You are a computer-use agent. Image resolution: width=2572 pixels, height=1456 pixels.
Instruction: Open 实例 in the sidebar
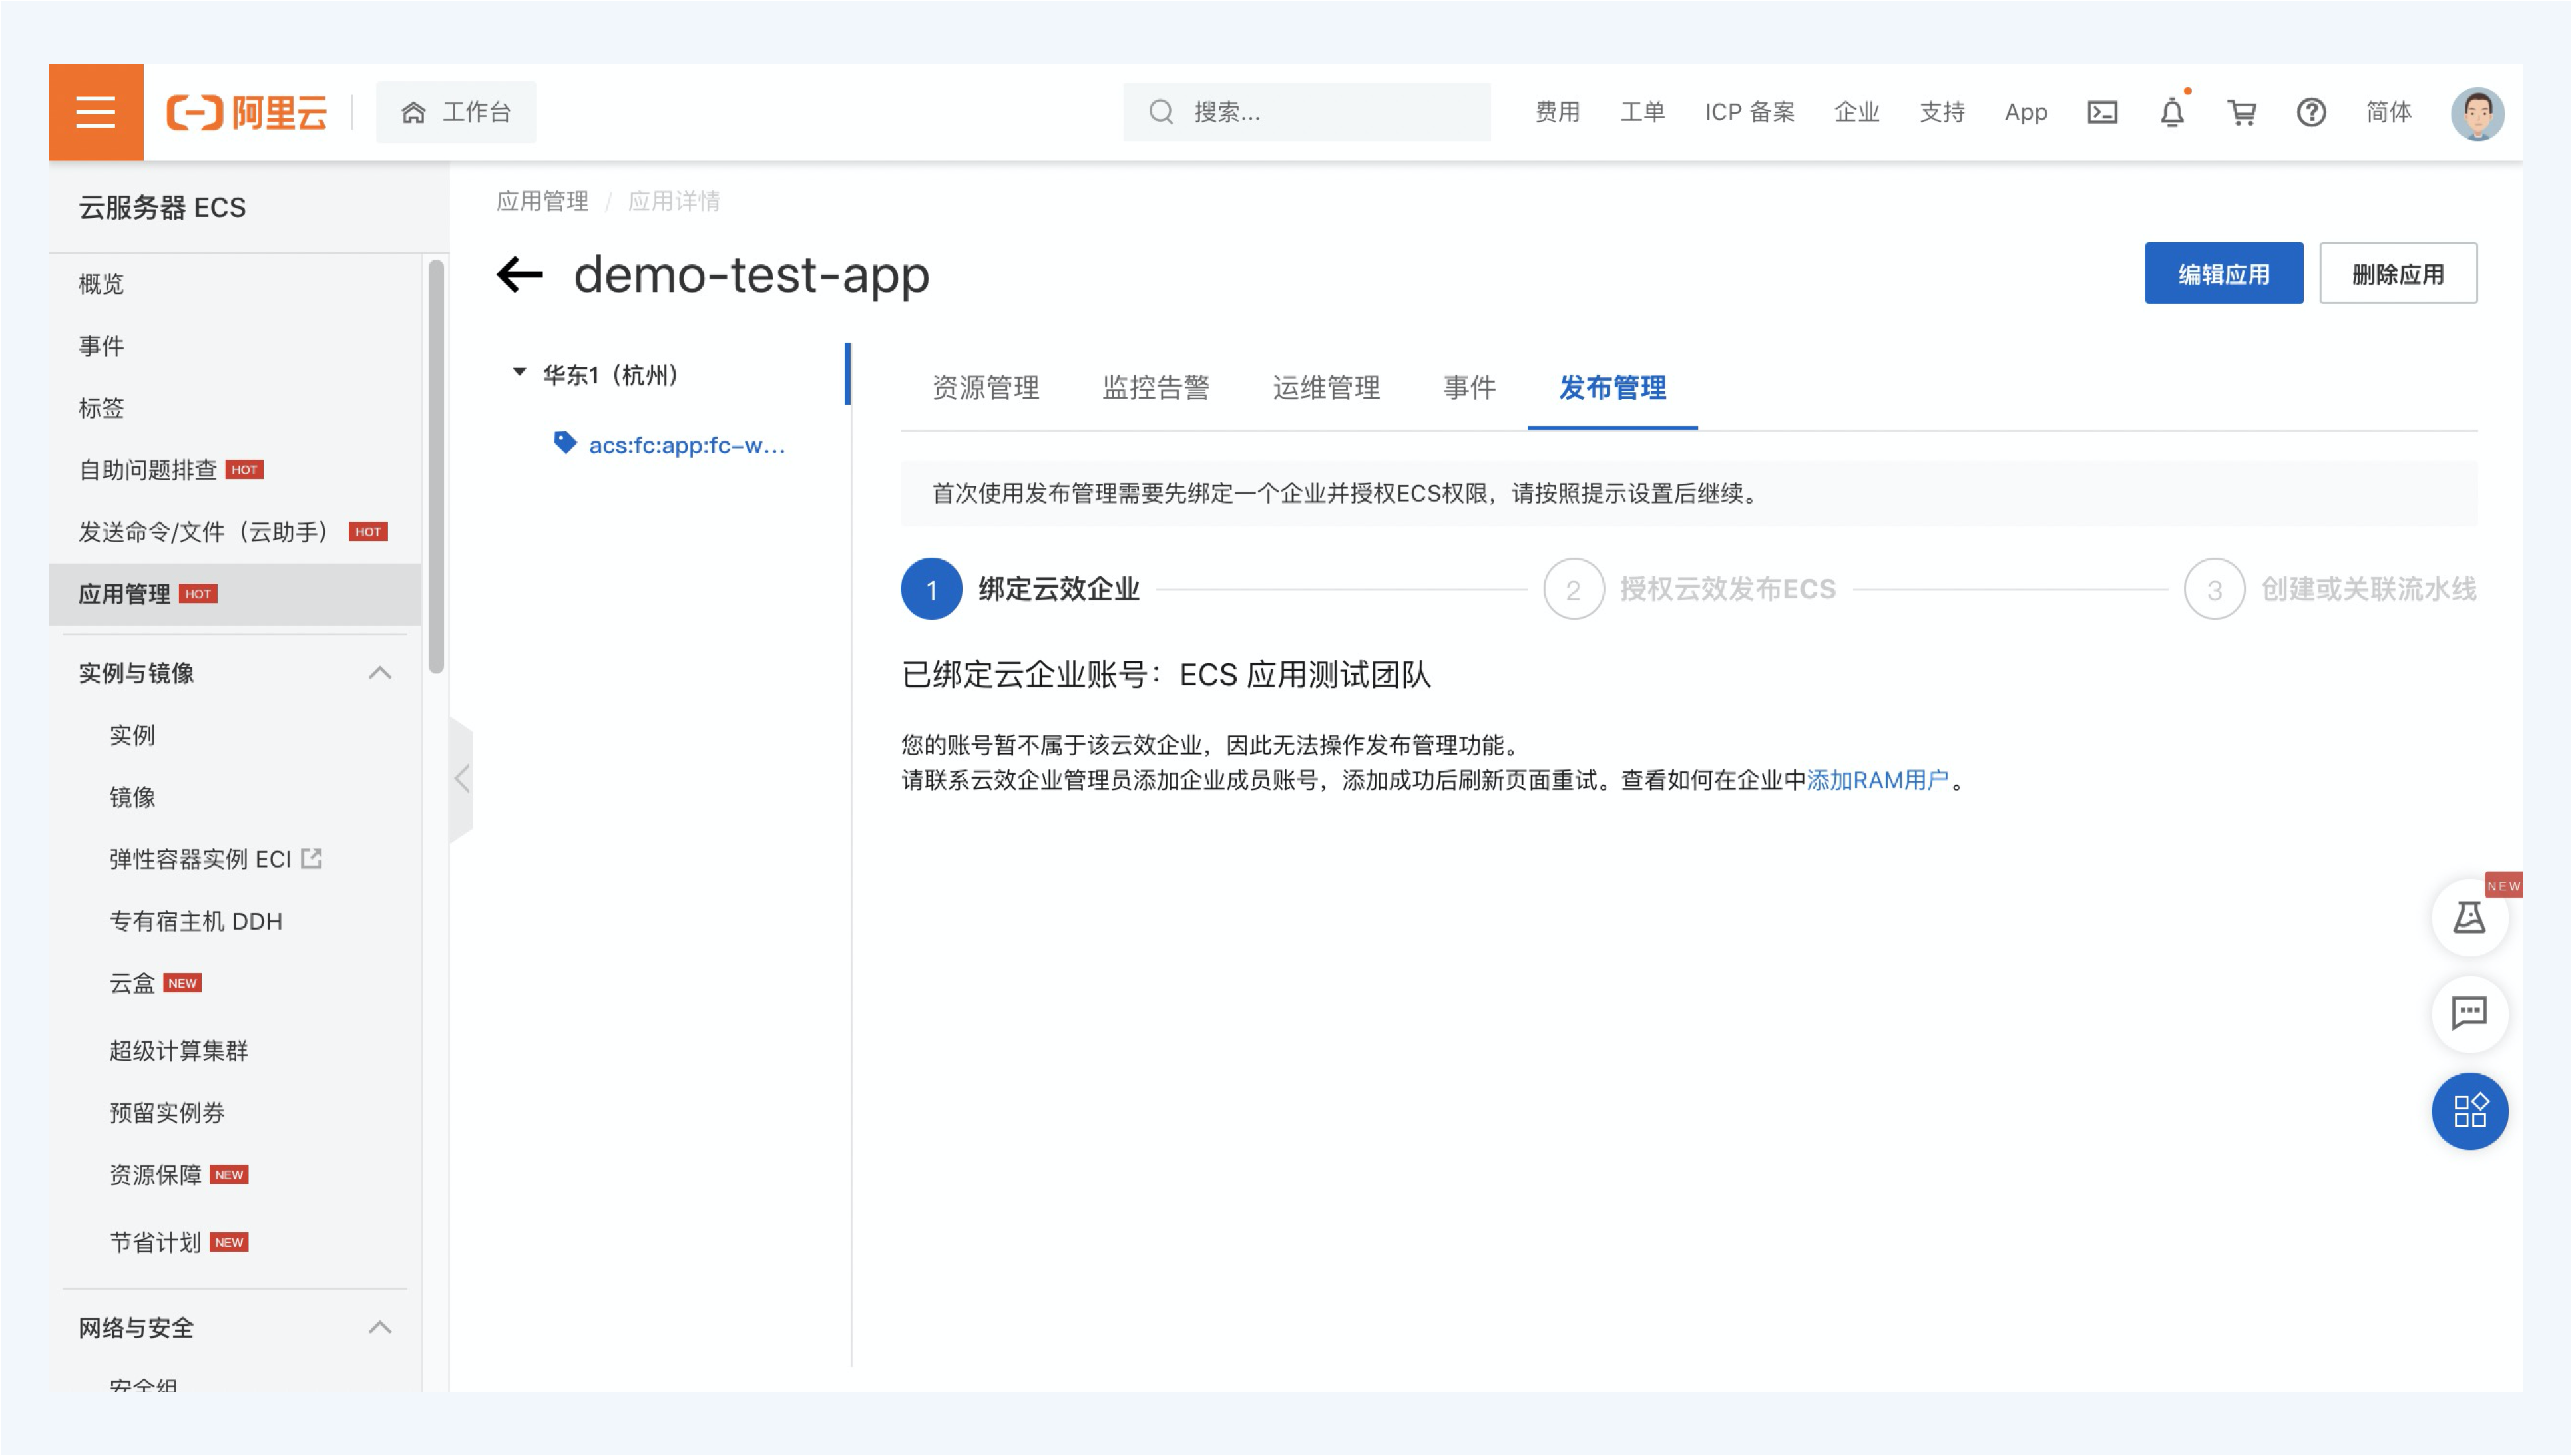[132, 735]
